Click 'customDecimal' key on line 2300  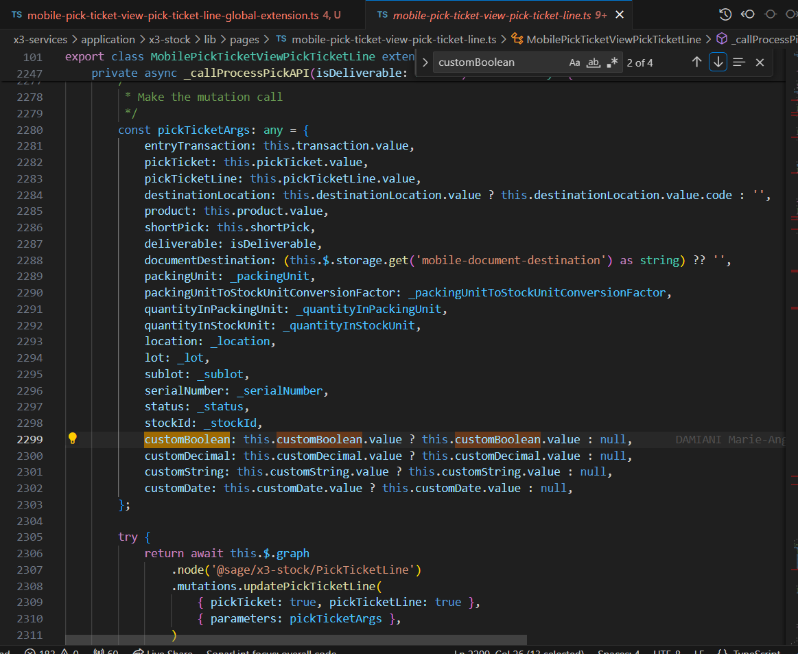tap(187, 456)
